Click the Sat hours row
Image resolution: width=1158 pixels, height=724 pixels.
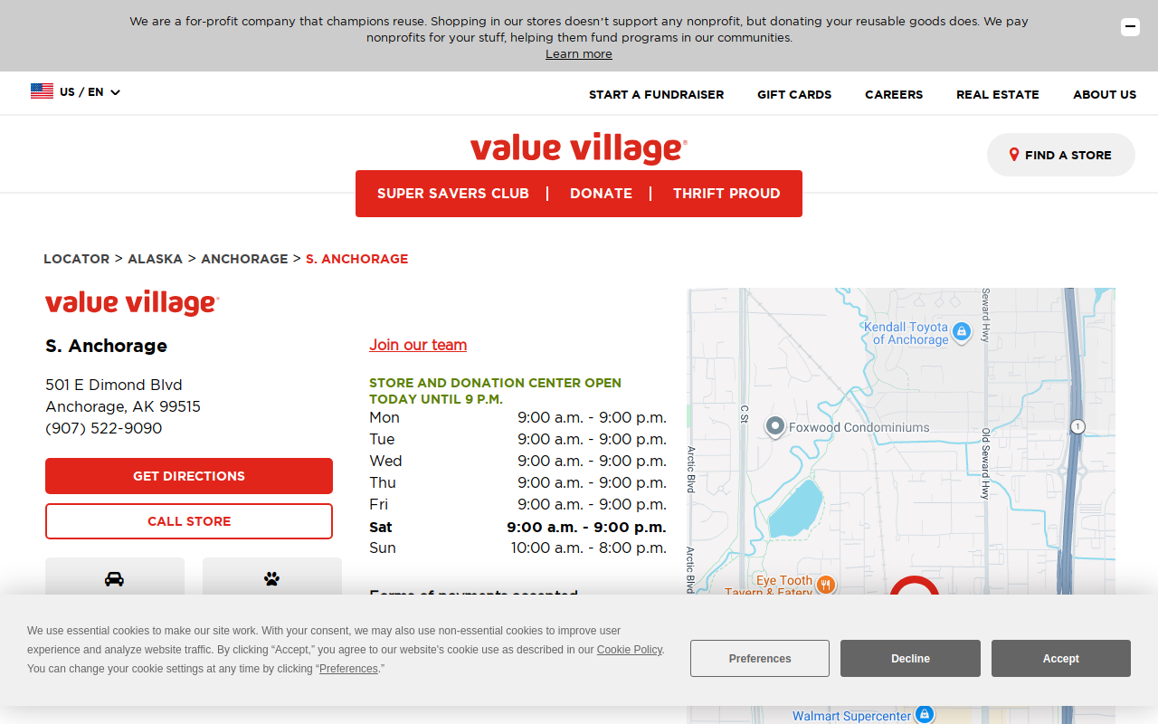[517, 527]
